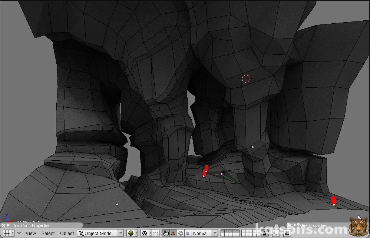
Task: Close the Transform Properties panel
Action: pos(3,225)
